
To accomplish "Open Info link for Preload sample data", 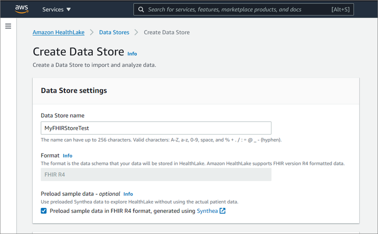I will coord(128,194).
